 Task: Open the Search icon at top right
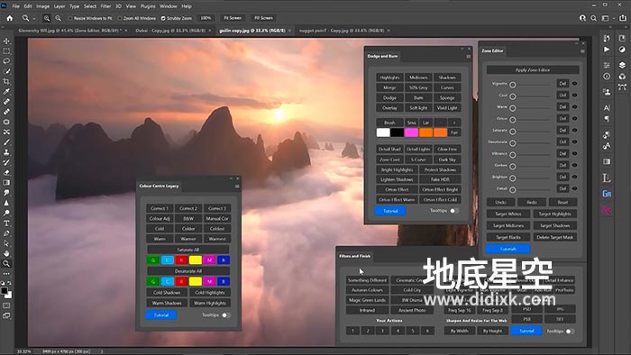point(593,18)
